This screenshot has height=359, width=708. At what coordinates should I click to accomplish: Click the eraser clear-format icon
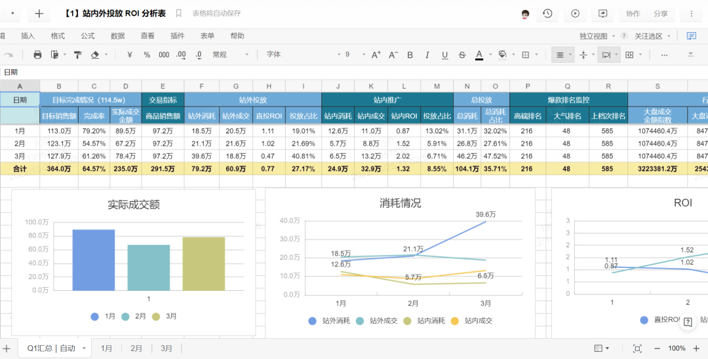click(95, 54)
